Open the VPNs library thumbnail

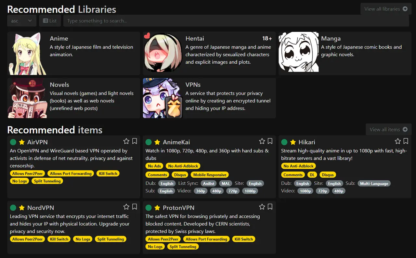(x=163, y=98)
